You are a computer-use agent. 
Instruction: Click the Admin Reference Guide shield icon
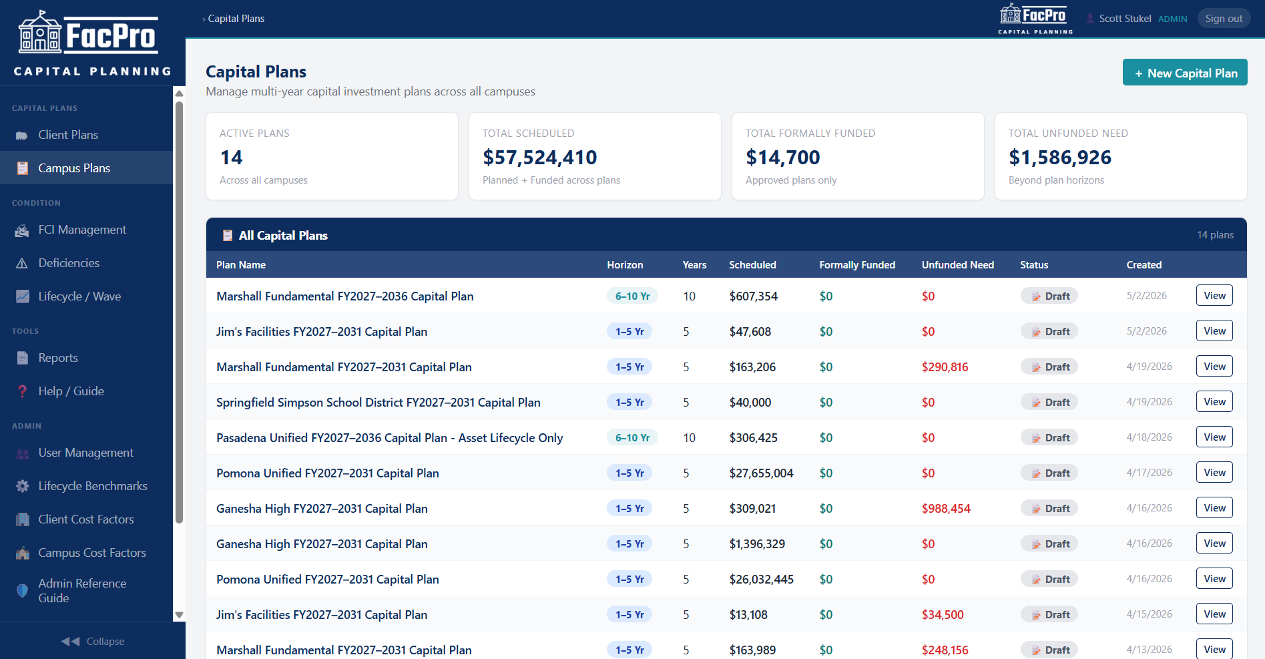[22, 591]
